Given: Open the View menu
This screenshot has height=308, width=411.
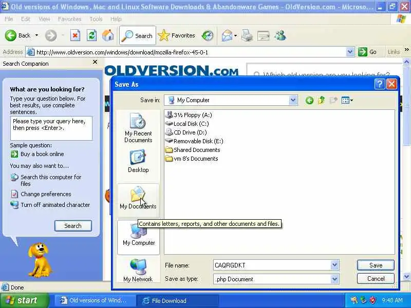Looking at the screenshot, I should pyautogui.click(x=44, y=19).
